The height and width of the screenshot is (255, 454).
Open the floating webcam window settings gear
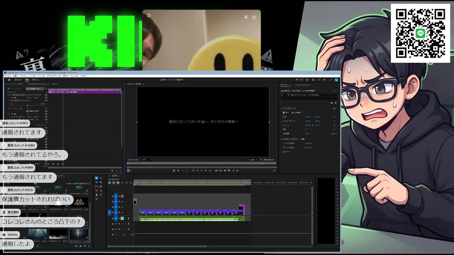point(149,16)
